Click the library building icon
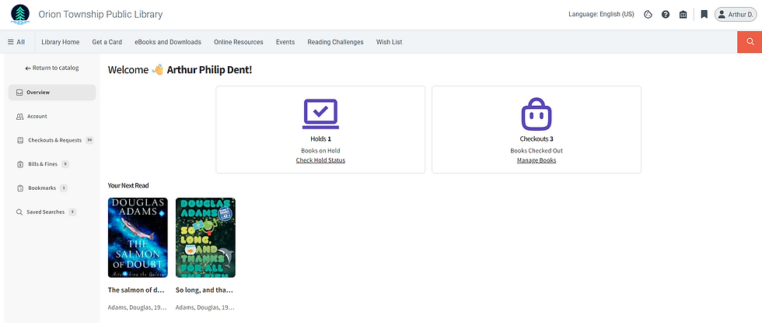 coord(683,15)
